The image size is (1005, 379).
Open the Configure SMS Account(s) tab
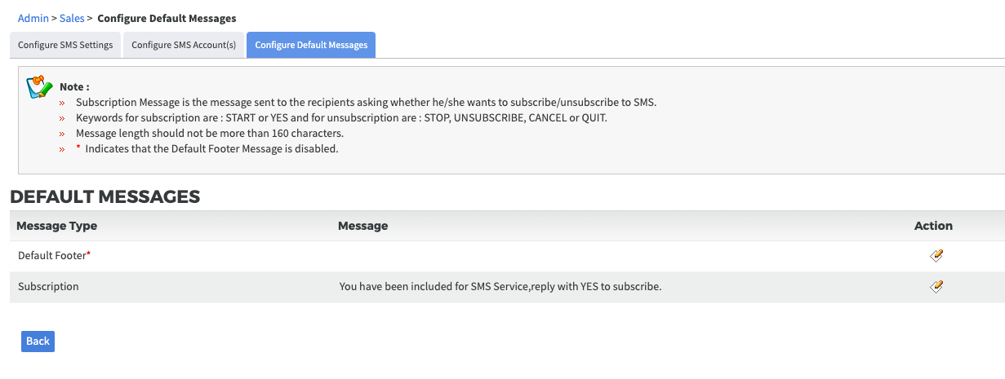click(184, 45)
